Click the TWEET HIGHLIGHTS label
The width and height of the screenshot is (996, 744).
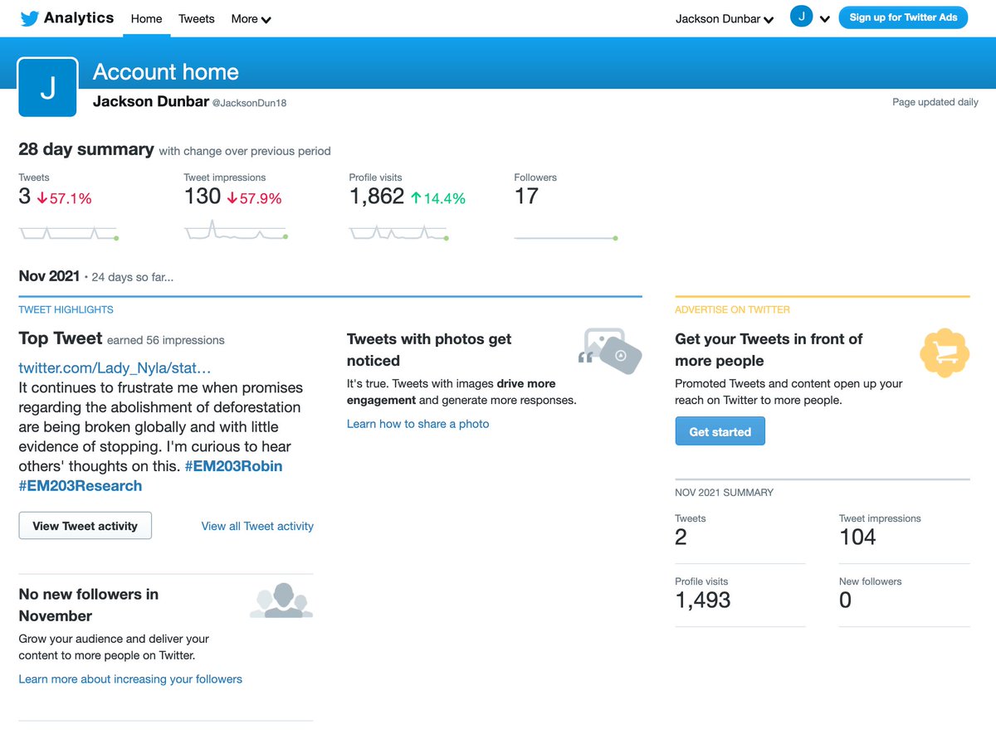(66, 309)
